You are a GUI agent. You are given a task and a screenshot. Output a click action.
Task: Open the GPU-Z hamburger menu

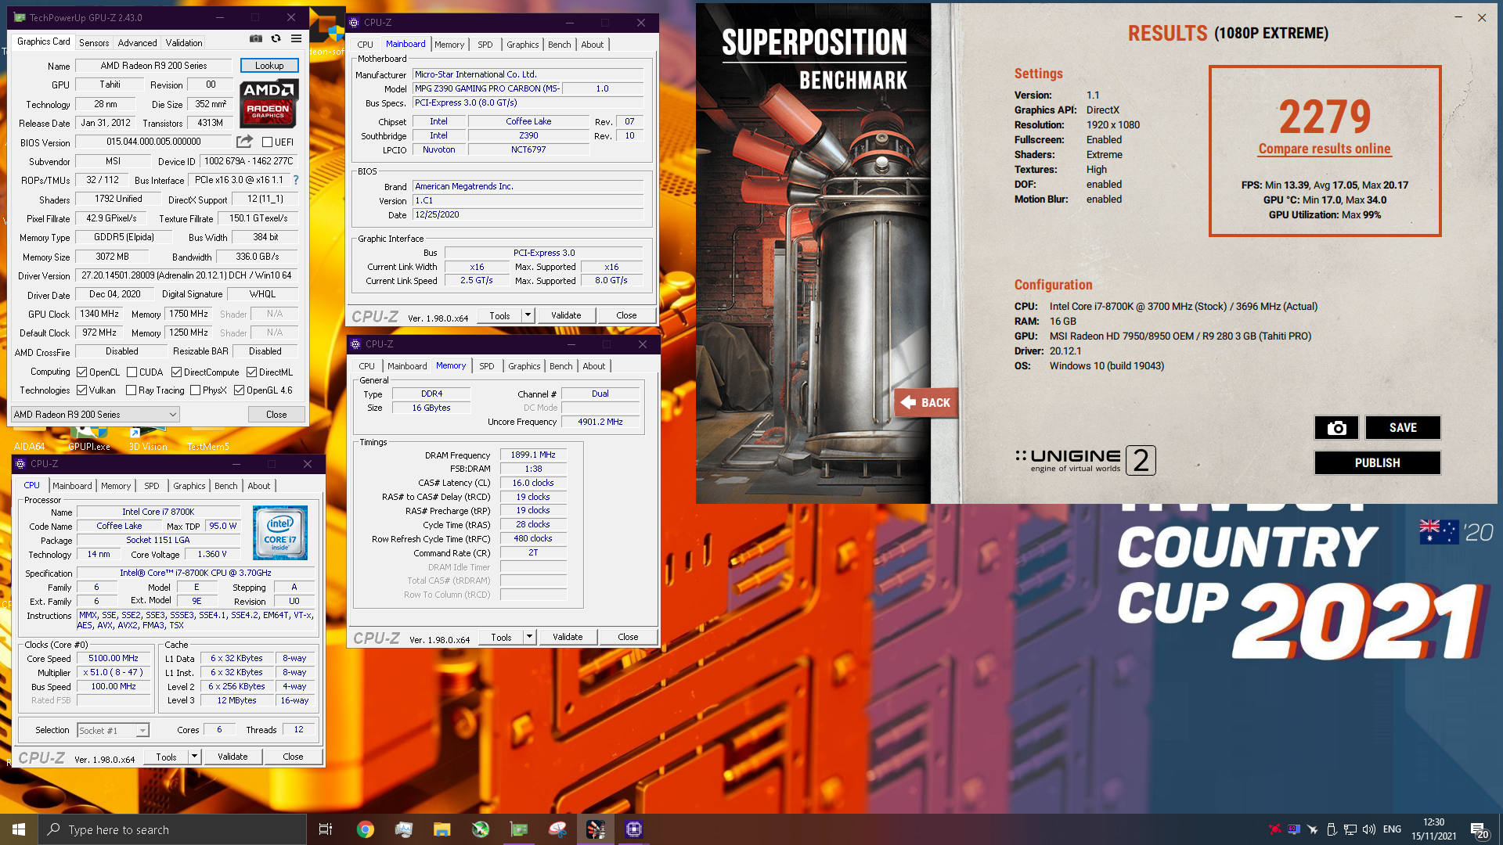tap(296, 38)
